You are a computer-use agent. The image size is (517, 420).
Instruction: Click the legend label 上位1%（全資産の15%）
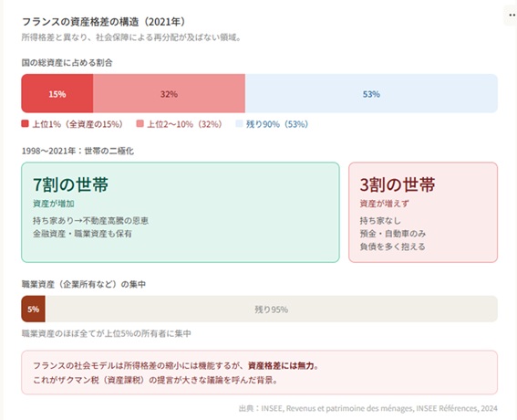pyautogui.click(x=78, y=124)
